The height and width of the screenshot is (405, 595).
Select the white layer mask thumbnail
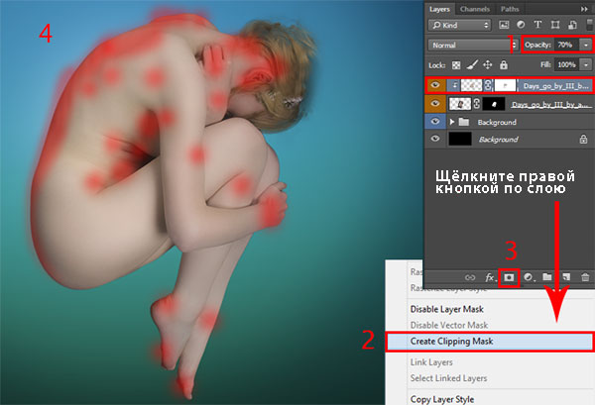pos(505,85)
